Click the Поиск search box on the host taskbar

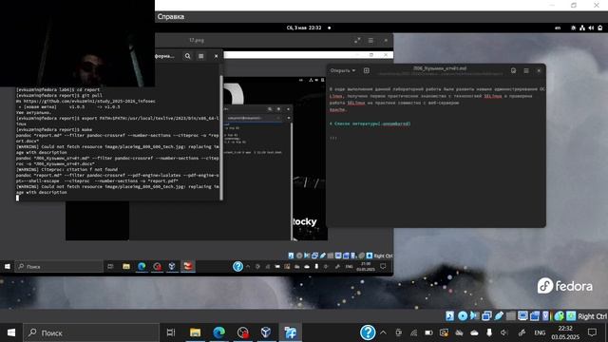click(x=91, y=332)
